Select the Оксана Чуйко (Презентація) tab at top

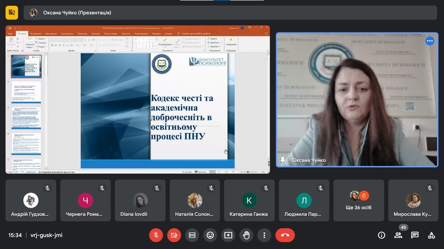coord(77,13)
